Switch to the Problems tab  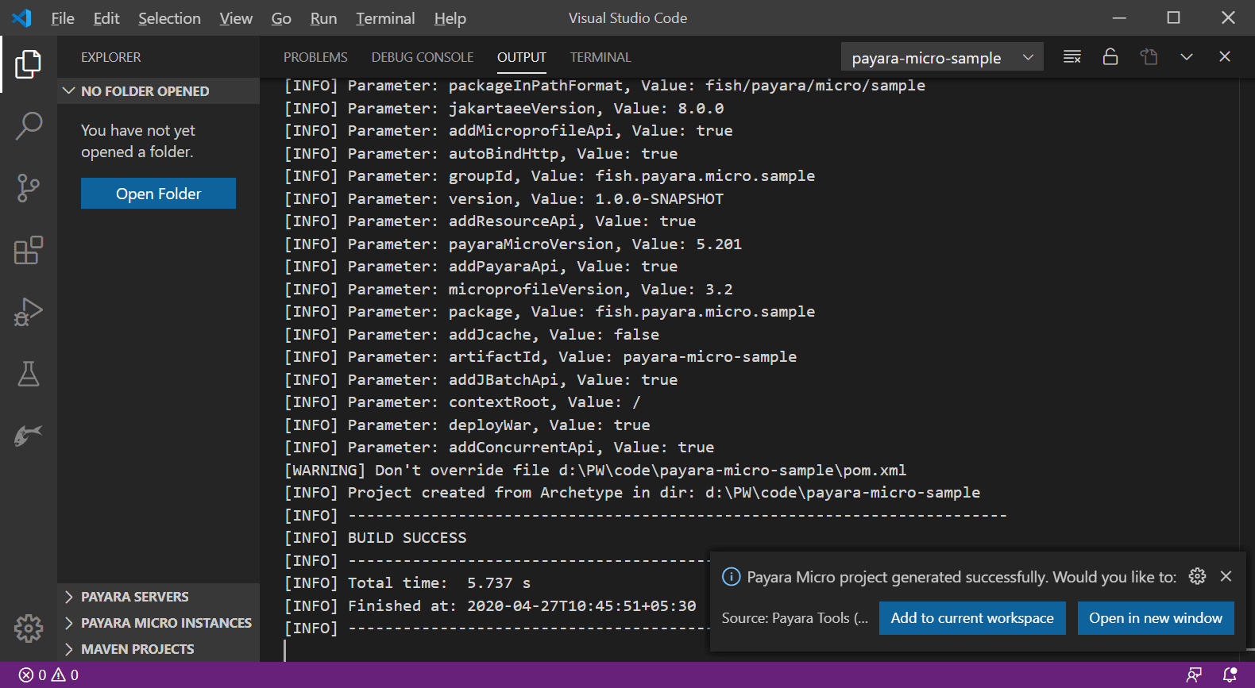(315, 57)
